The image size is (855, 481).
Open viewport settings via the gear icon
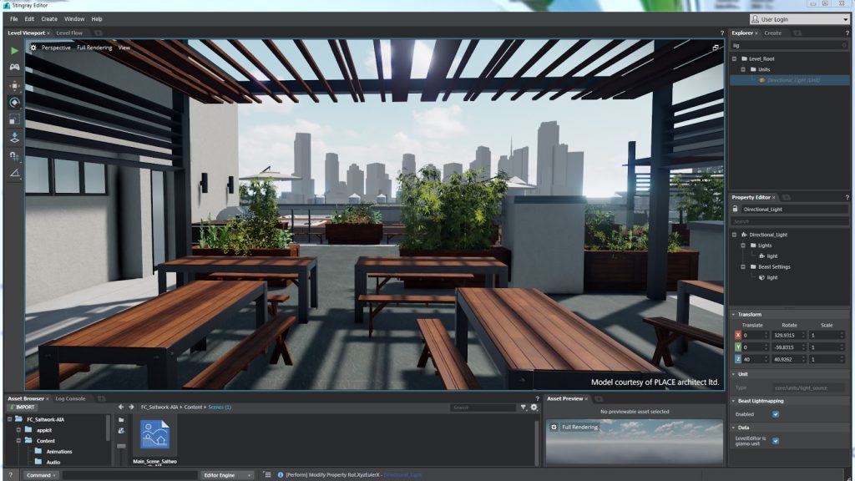pyautogui.click(x=33, y=48)
